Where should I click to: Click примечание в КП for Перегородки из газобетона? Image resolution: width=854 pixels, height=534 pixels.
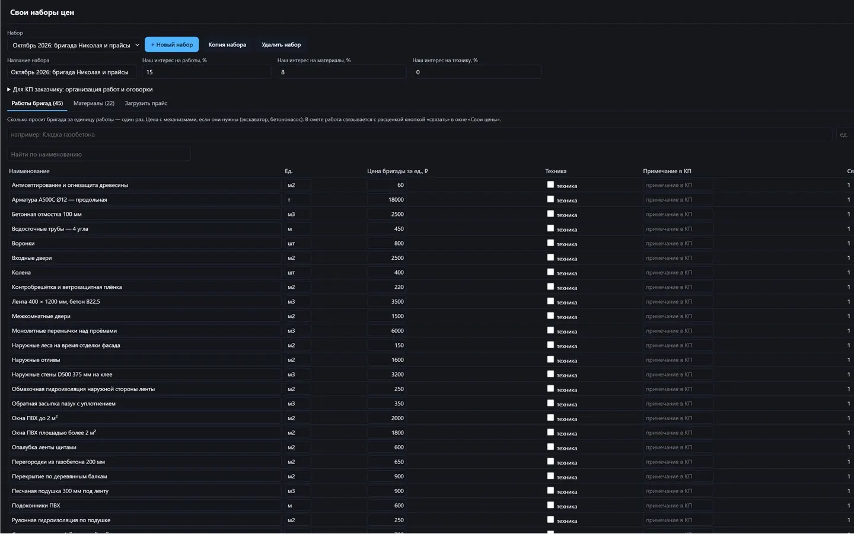point(678,462)
